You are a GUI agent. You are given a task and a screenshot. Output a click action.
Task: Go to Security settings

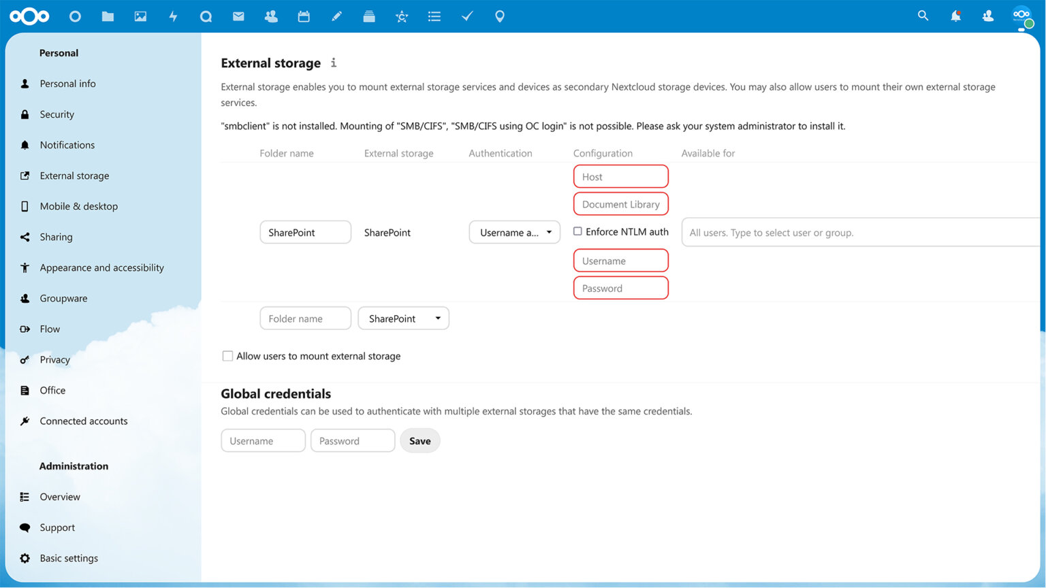[57, 114]
